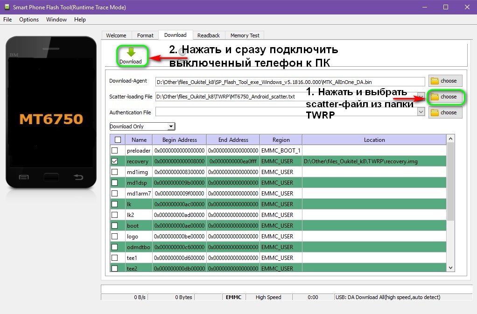Uncheck the recovery partition checkbox
477x314 pixels.
click(115, 161)
